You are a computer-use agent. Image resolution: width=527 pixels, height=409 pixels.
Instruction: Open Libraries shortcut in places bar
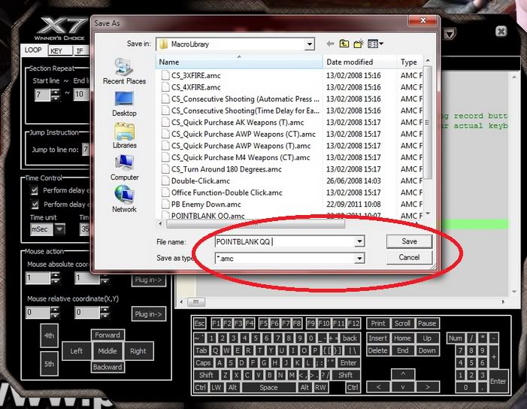(124, 135)
